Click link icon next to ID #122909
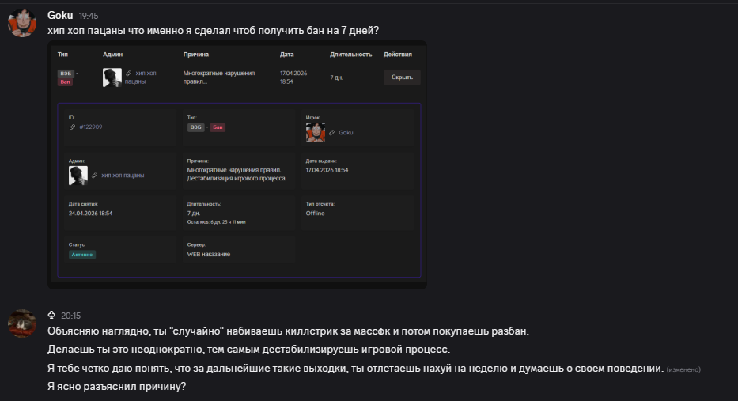The width and height of the screenshot is (738, 401). tap(72, 127)
